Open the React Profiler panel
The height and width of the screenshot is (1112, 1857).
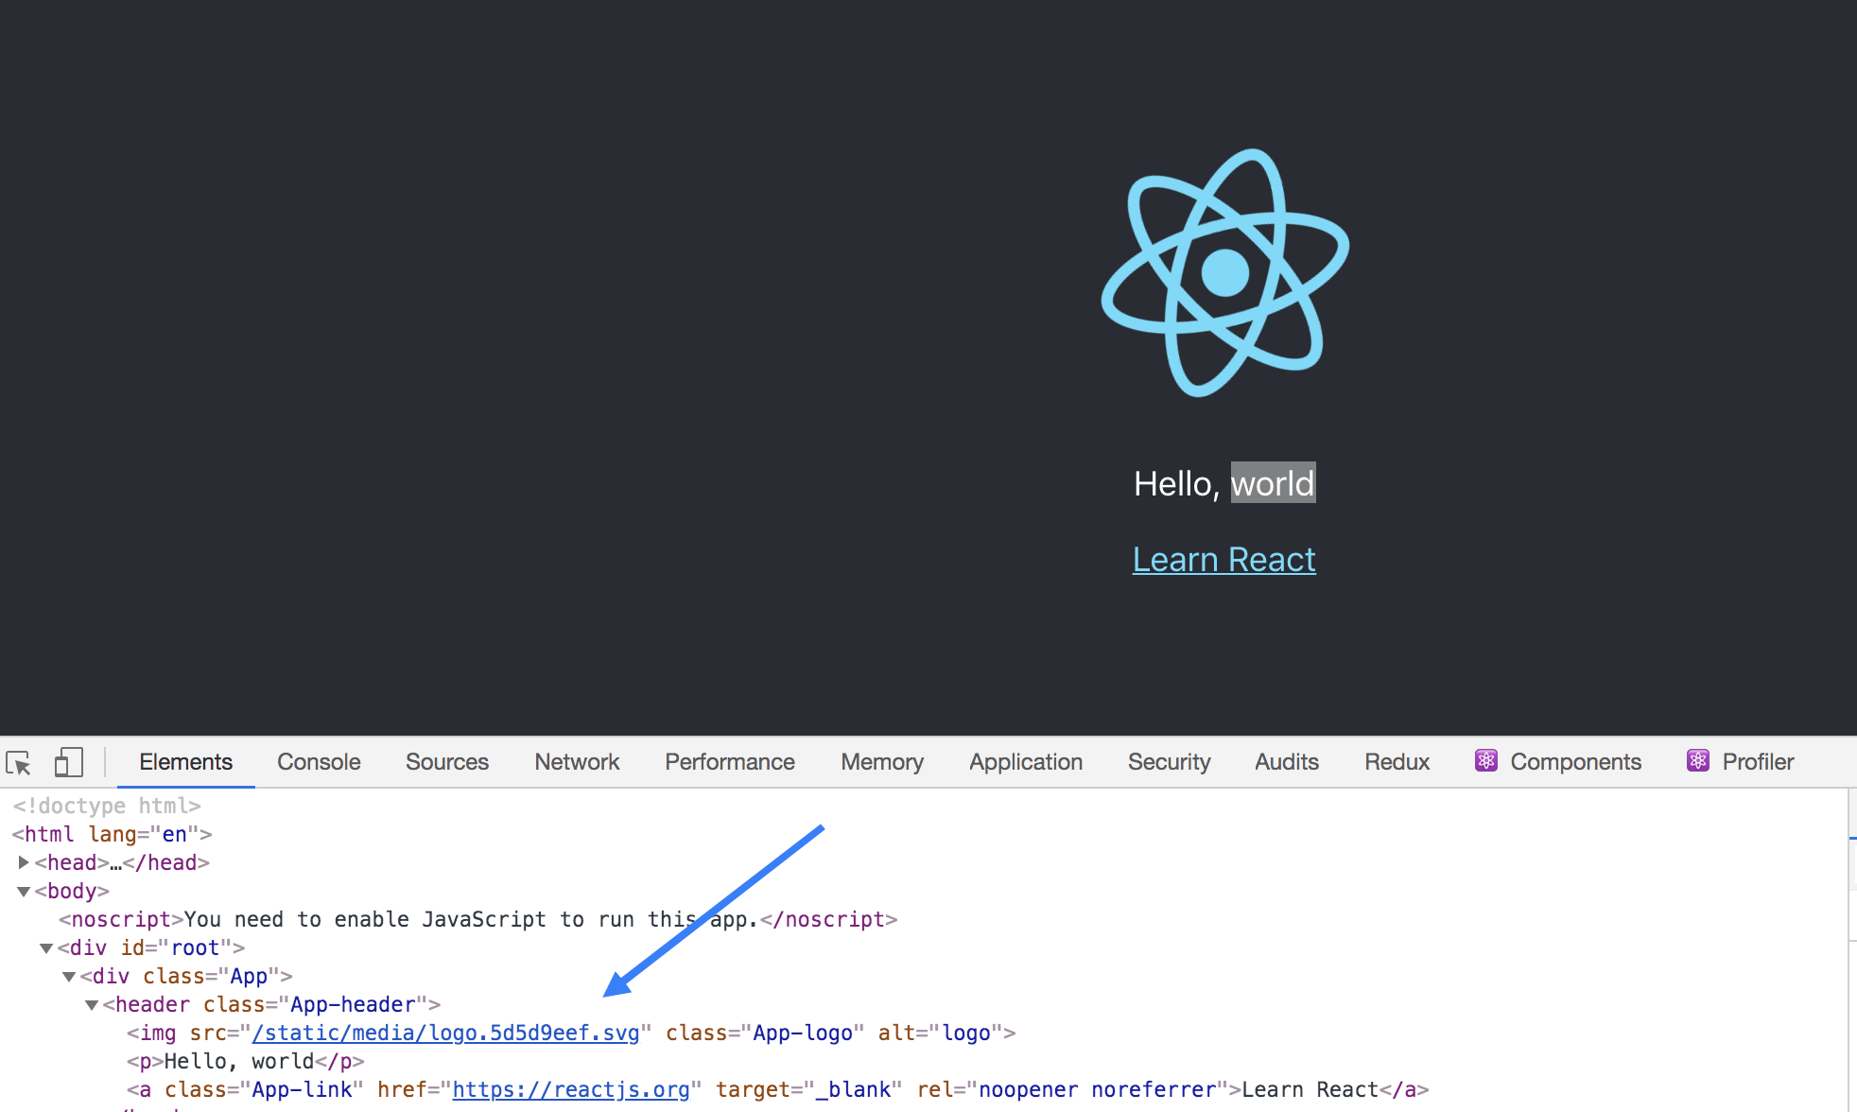click(x=1755, y=760)
